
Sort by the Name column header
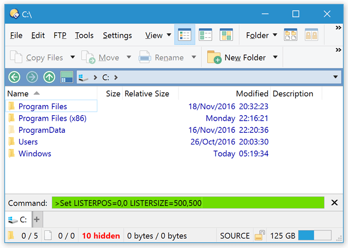(x=51, y=93)
